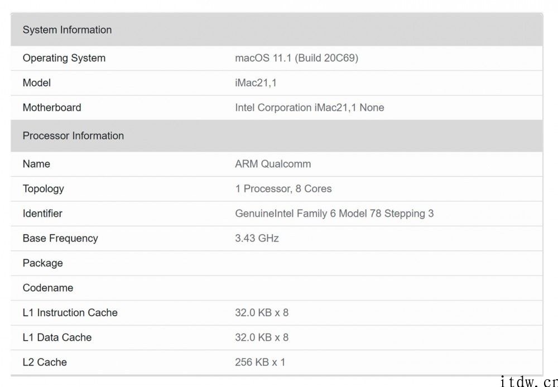
Task: Click the 1 Processor, 8 Cores value
Action: click(x=283, y=189)
